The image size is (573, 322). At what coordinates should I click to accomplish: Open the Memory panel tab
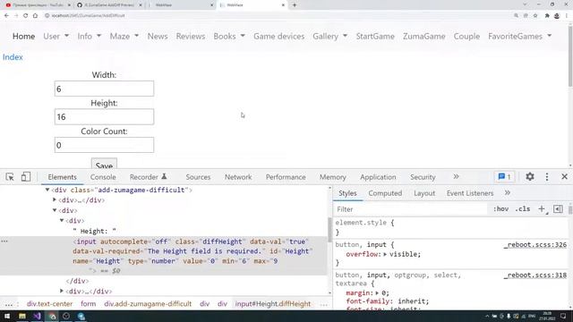pyautogui.click(x=332, y=177)
